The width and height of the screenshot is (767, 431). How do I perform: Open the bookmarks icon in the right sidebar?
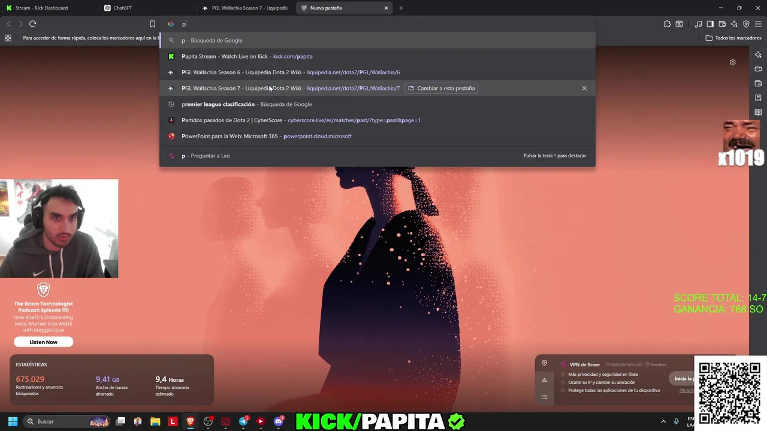click(758, 98)
